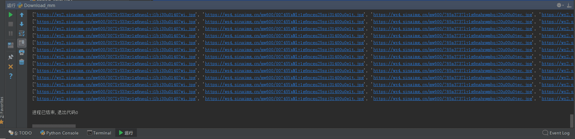The height and width of the screenshot is (139, 575).
Task: Jump down the stack trace with down arrow
Action: click(x=22, y=24)
